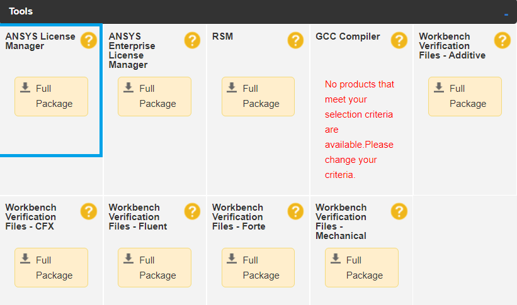
Task: Download Verification Files - Additive Full Package
Action: pyautogui.click(x=465, y=96)
